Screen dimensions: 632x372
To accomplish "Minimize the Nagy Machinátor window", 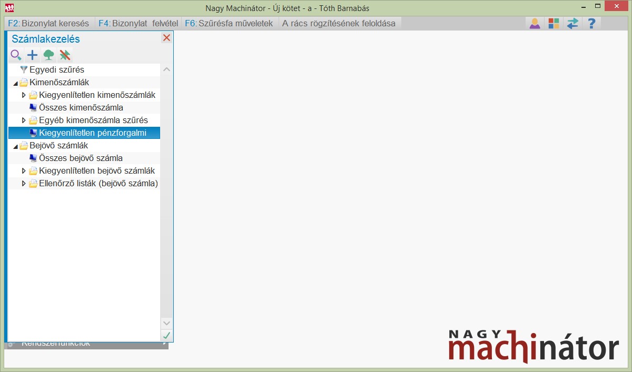I will 583,7.
